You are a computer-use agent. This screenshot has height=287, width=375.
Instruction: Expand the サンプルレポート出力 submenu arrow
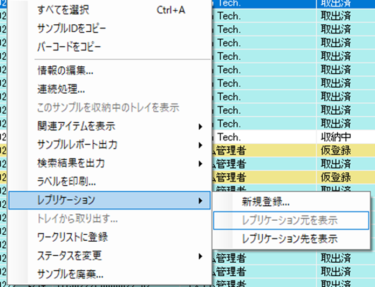click(x=201, y=145)
